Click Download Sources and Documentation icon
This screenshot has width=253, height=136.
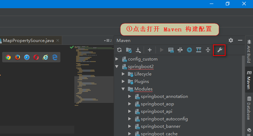[x=138, y=50]
